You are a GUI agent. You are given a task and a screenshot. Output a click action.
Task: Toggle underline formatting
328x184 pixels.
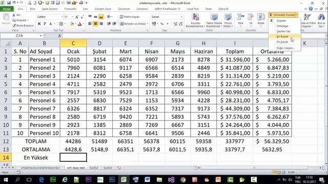pos(50,24)
